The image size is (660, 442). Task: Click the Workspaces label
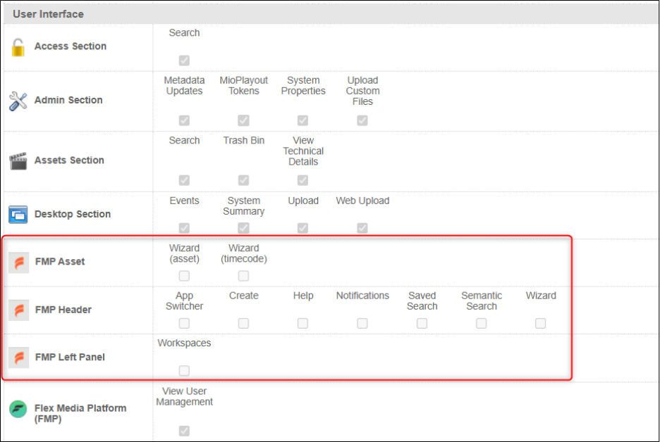pyautogui.click(x=184, y=343)
